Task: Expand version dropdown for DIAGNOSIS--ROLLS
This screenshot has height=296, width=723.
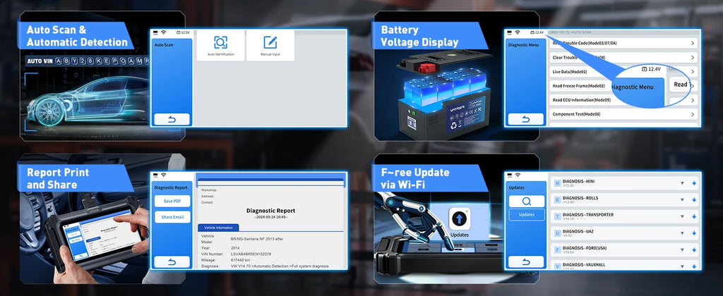Action: [x=682, y=200]
